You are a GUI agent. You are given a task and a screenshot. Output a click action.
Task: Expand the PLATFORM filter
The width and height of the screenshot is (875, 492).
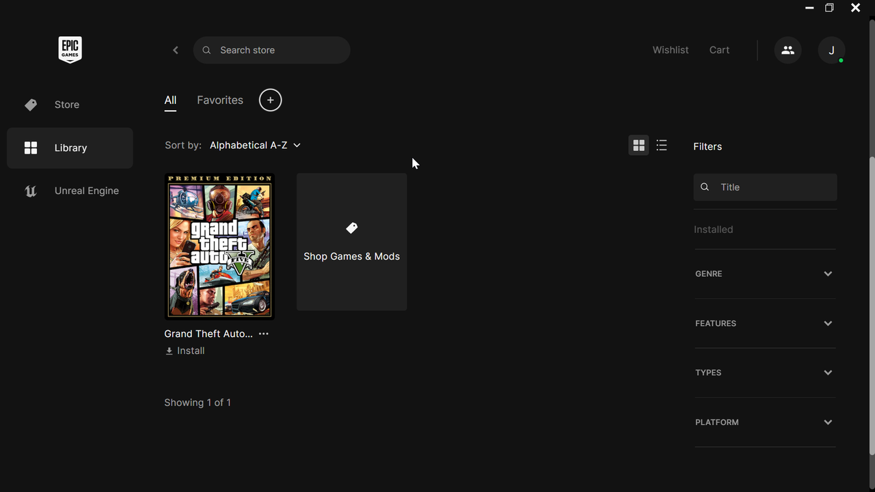(765, 422)
